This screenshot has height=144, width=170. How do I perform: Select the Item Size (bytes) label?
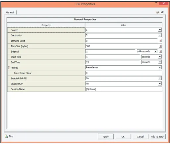tap(20, 46)
